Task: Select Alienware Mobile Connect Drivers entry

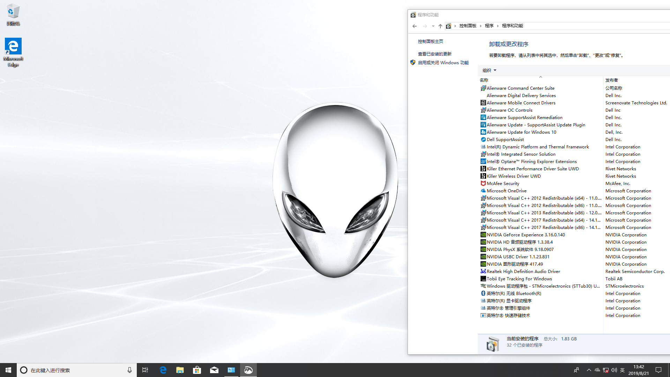Action: tap(521, 103)
